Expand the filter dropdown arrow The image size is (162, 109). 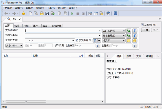[99, 40]
